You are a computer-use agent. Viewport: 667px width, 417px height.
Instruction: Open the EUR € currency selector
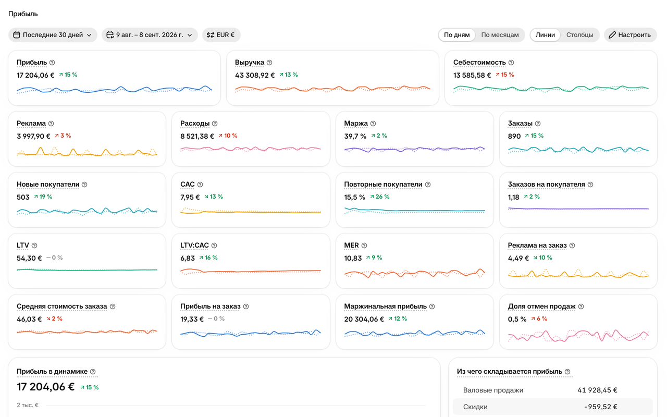(x=221, y=35)
